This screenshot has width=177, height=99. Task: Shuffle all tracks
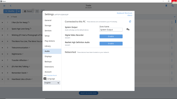[x=10, y=11]
